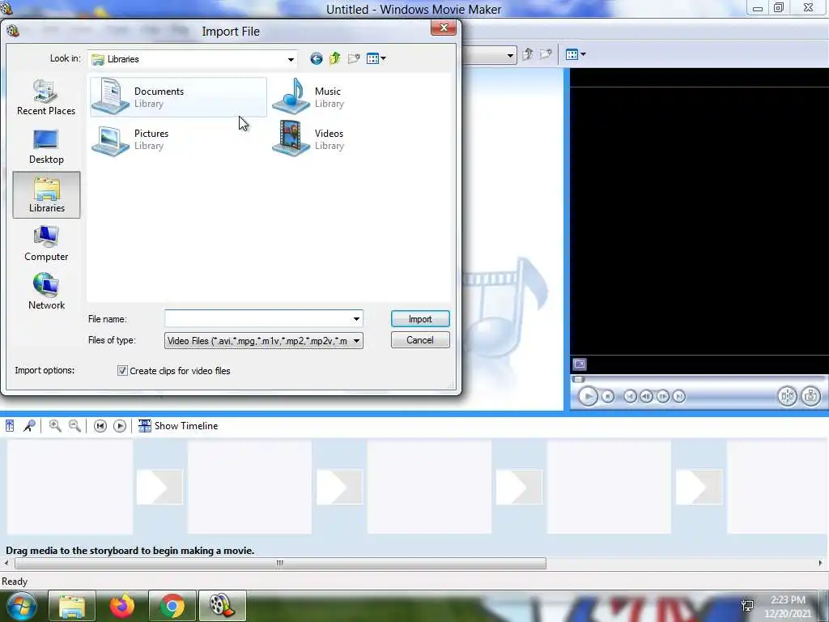Step to next frame
Image resolution: width=829 pixels, height=622 pixels.
663,396
